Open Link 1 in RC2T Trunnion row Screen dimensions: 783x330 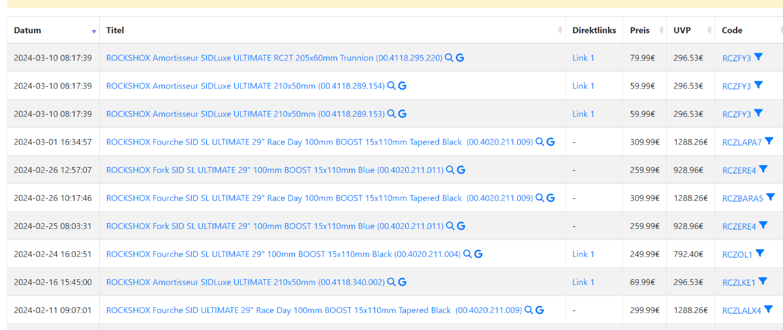pos(583,58)
